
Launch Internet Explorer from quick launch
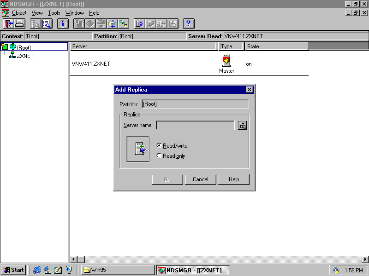point(37,270)
